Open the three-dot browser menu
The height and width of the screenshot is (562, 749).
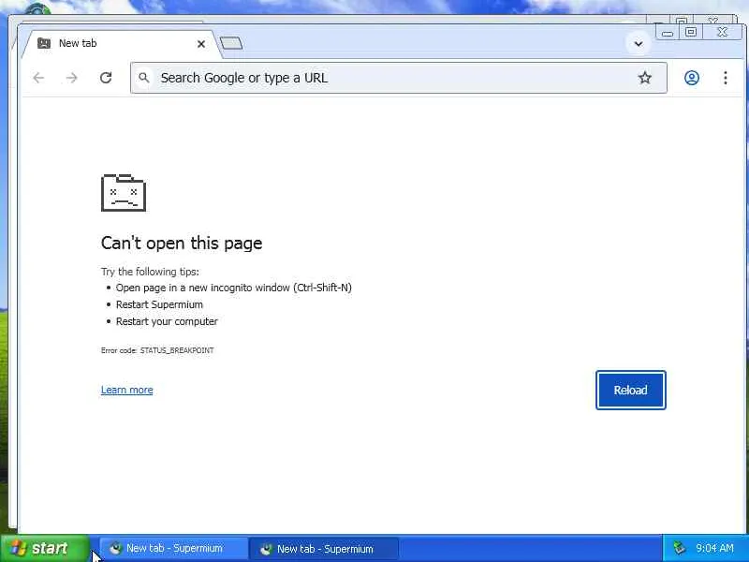(725, 78)
